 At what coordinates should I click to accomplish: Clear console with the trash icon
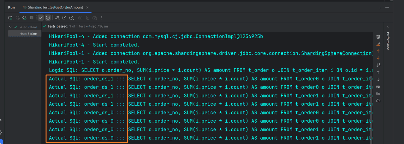click(378, 37)
